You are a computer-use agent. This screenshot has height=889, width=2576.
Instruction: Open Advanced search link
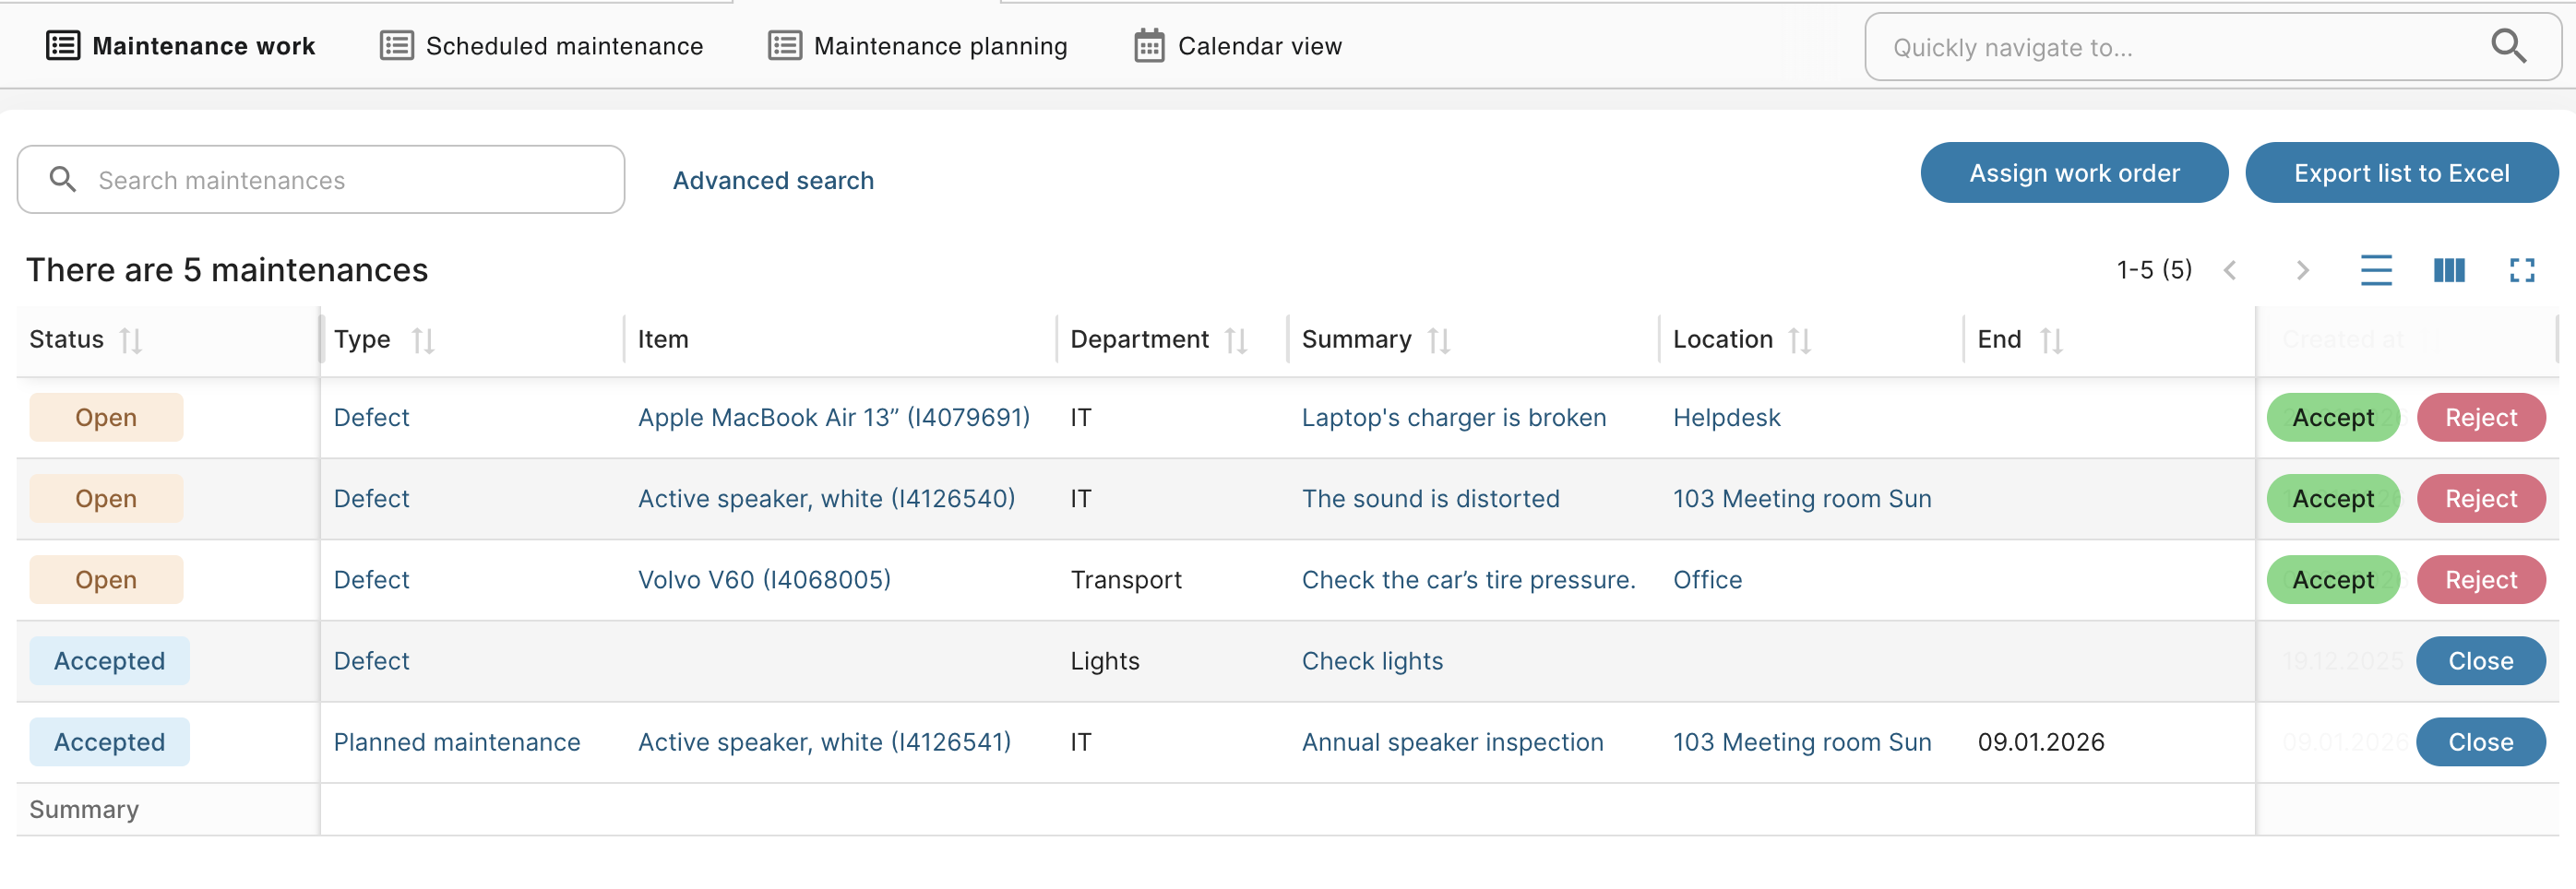[x=773, y=180]
